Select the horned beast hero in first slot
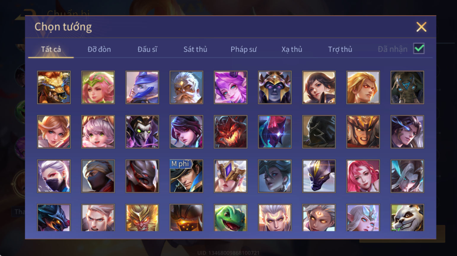Viewport: 457px width, 256px height. point(54,87)
